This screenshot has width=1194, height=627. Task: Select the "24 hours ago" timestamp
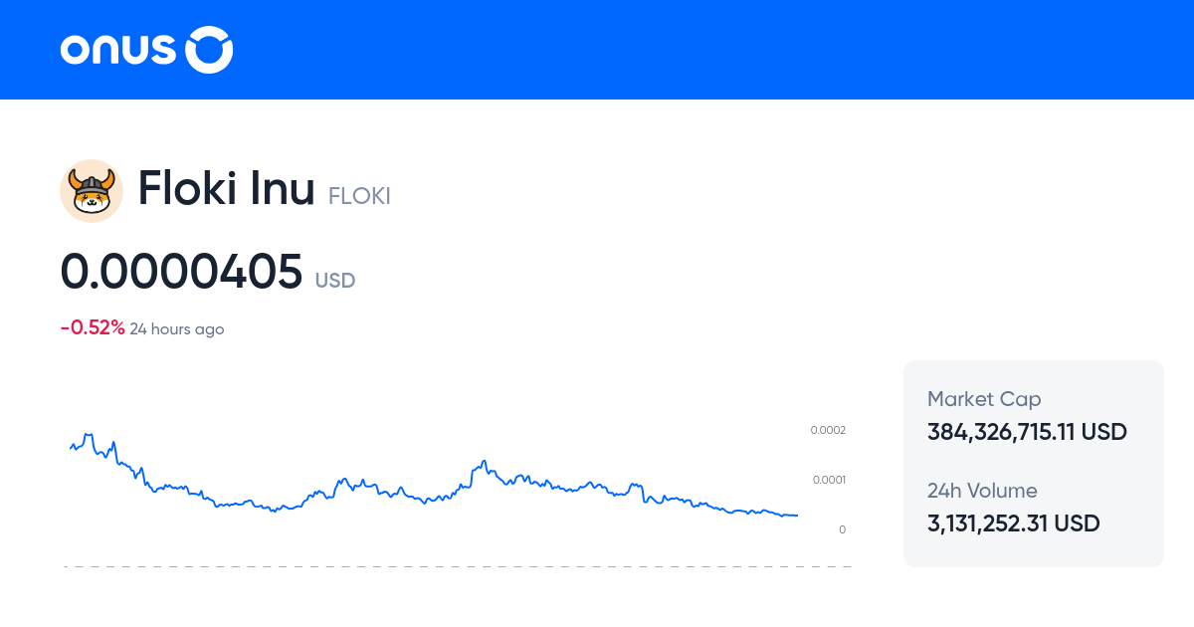point(177,328)
